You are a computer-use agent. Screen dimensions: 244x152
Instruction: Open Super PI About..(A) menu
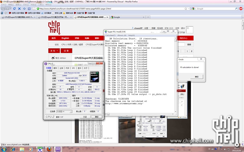click(122, 35)
